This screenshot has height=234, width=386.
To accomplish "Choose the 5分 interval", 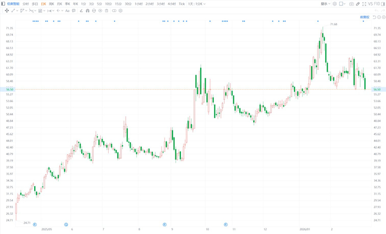I will [99, 4].
